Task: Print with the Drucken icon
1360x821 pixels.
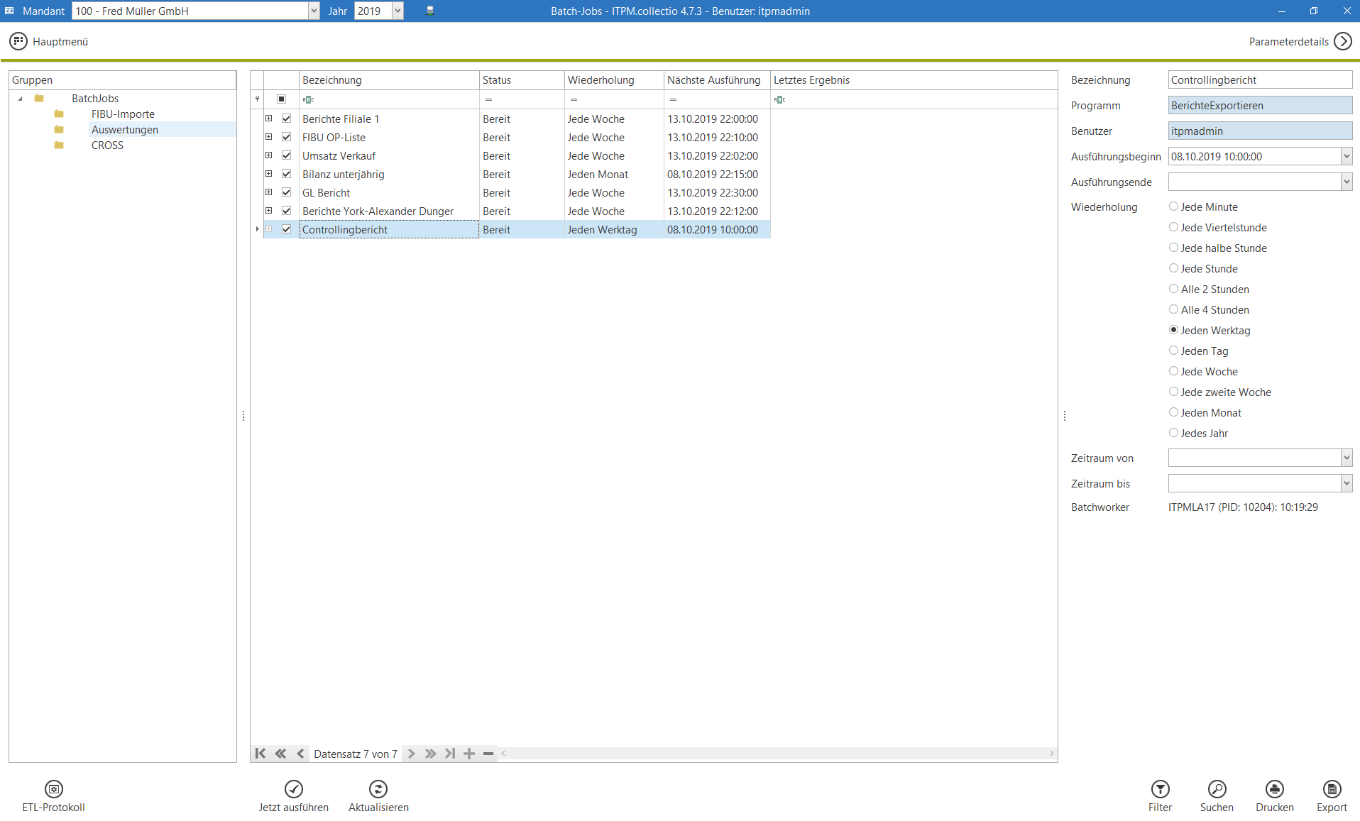Action: click(x=1275, y=789)
